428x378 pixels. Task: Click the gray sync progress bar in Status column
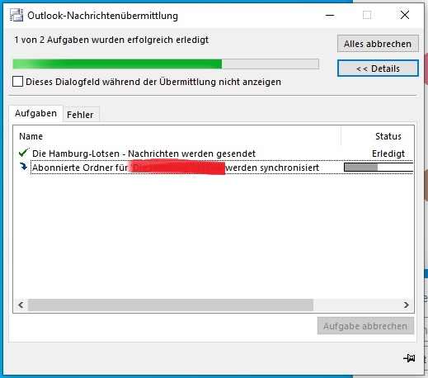click(379, 168)
